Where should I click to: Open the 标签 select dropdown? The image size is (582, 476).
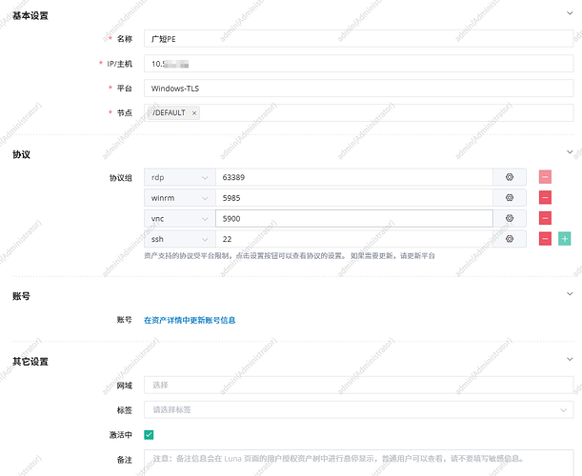pos(358,410)
